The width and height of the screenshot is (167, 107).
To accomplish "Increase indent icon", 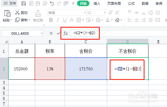I will pyautogui.click(x=158, y=13).
